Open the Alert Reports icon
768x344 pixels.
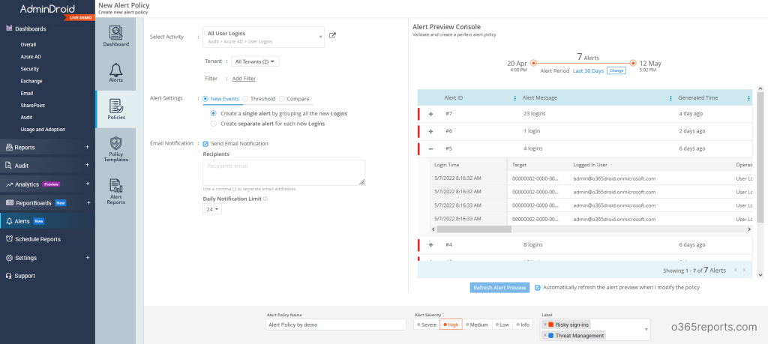116,186
